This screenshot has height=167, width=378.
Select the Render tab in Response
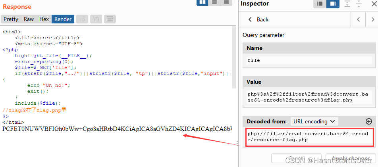coord(63,19)
